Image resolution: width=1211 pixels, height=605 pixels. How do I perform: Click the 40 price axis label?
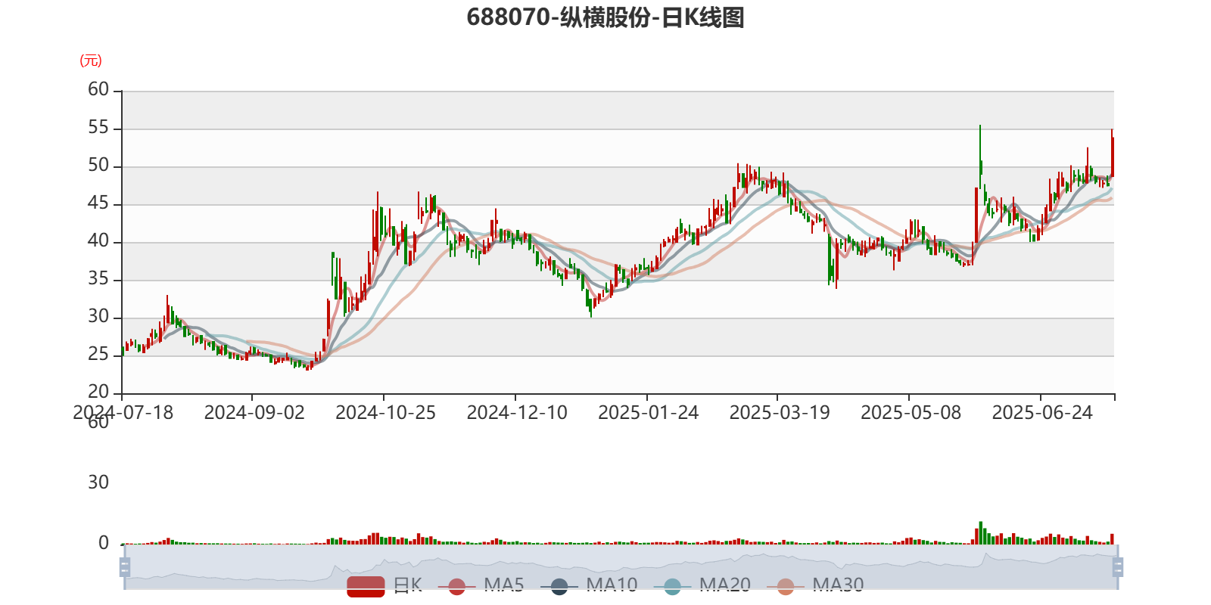tap(98, 241)
